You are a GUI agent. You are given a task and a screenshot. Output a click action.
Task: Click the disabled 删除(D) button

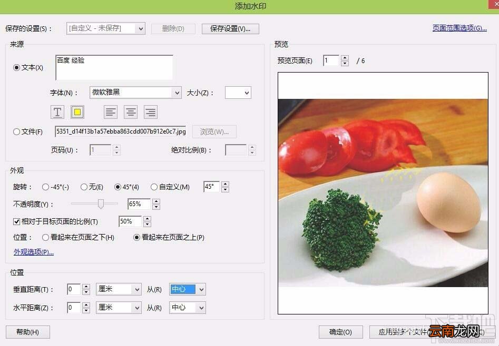pos(173,28)
